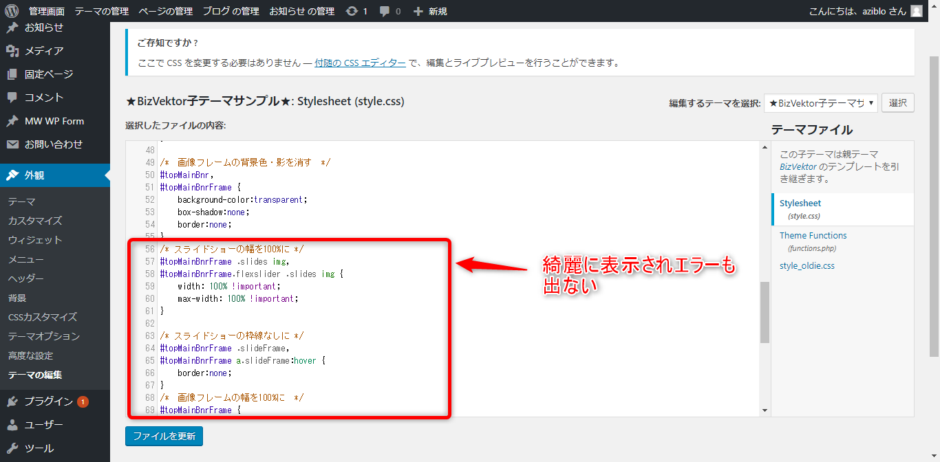Click the お問い合わせ envelope icon

(x=12, y=144)
